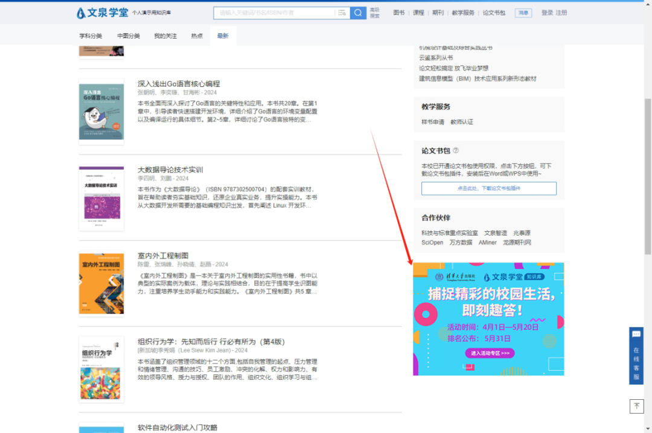The width and height of the screenshot is (652, 433).
Task: Click the 文泉学堂 logo
Action: pos(103,13)
